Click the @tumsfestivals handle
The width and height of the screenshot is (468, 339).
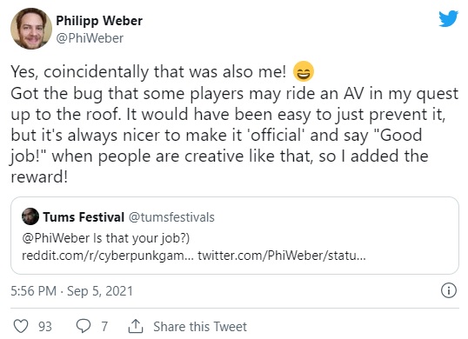tap(171, 217)
